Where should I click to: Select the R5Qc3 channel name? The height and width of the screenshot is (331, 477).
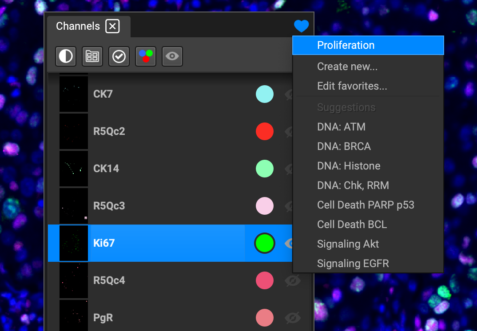(x=109, y=206)
